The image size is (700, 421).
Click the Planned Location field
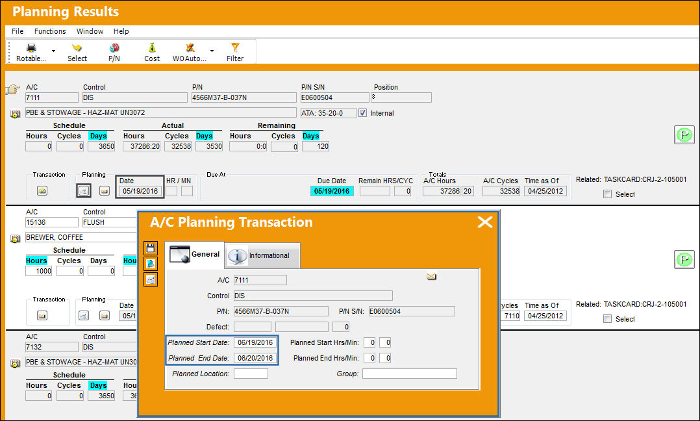point(251,374)
